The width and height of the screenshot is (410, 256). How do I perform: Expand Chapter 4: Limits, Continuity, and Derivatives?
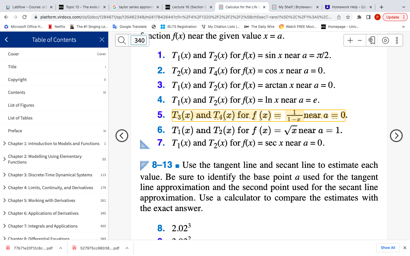[5, 188]
